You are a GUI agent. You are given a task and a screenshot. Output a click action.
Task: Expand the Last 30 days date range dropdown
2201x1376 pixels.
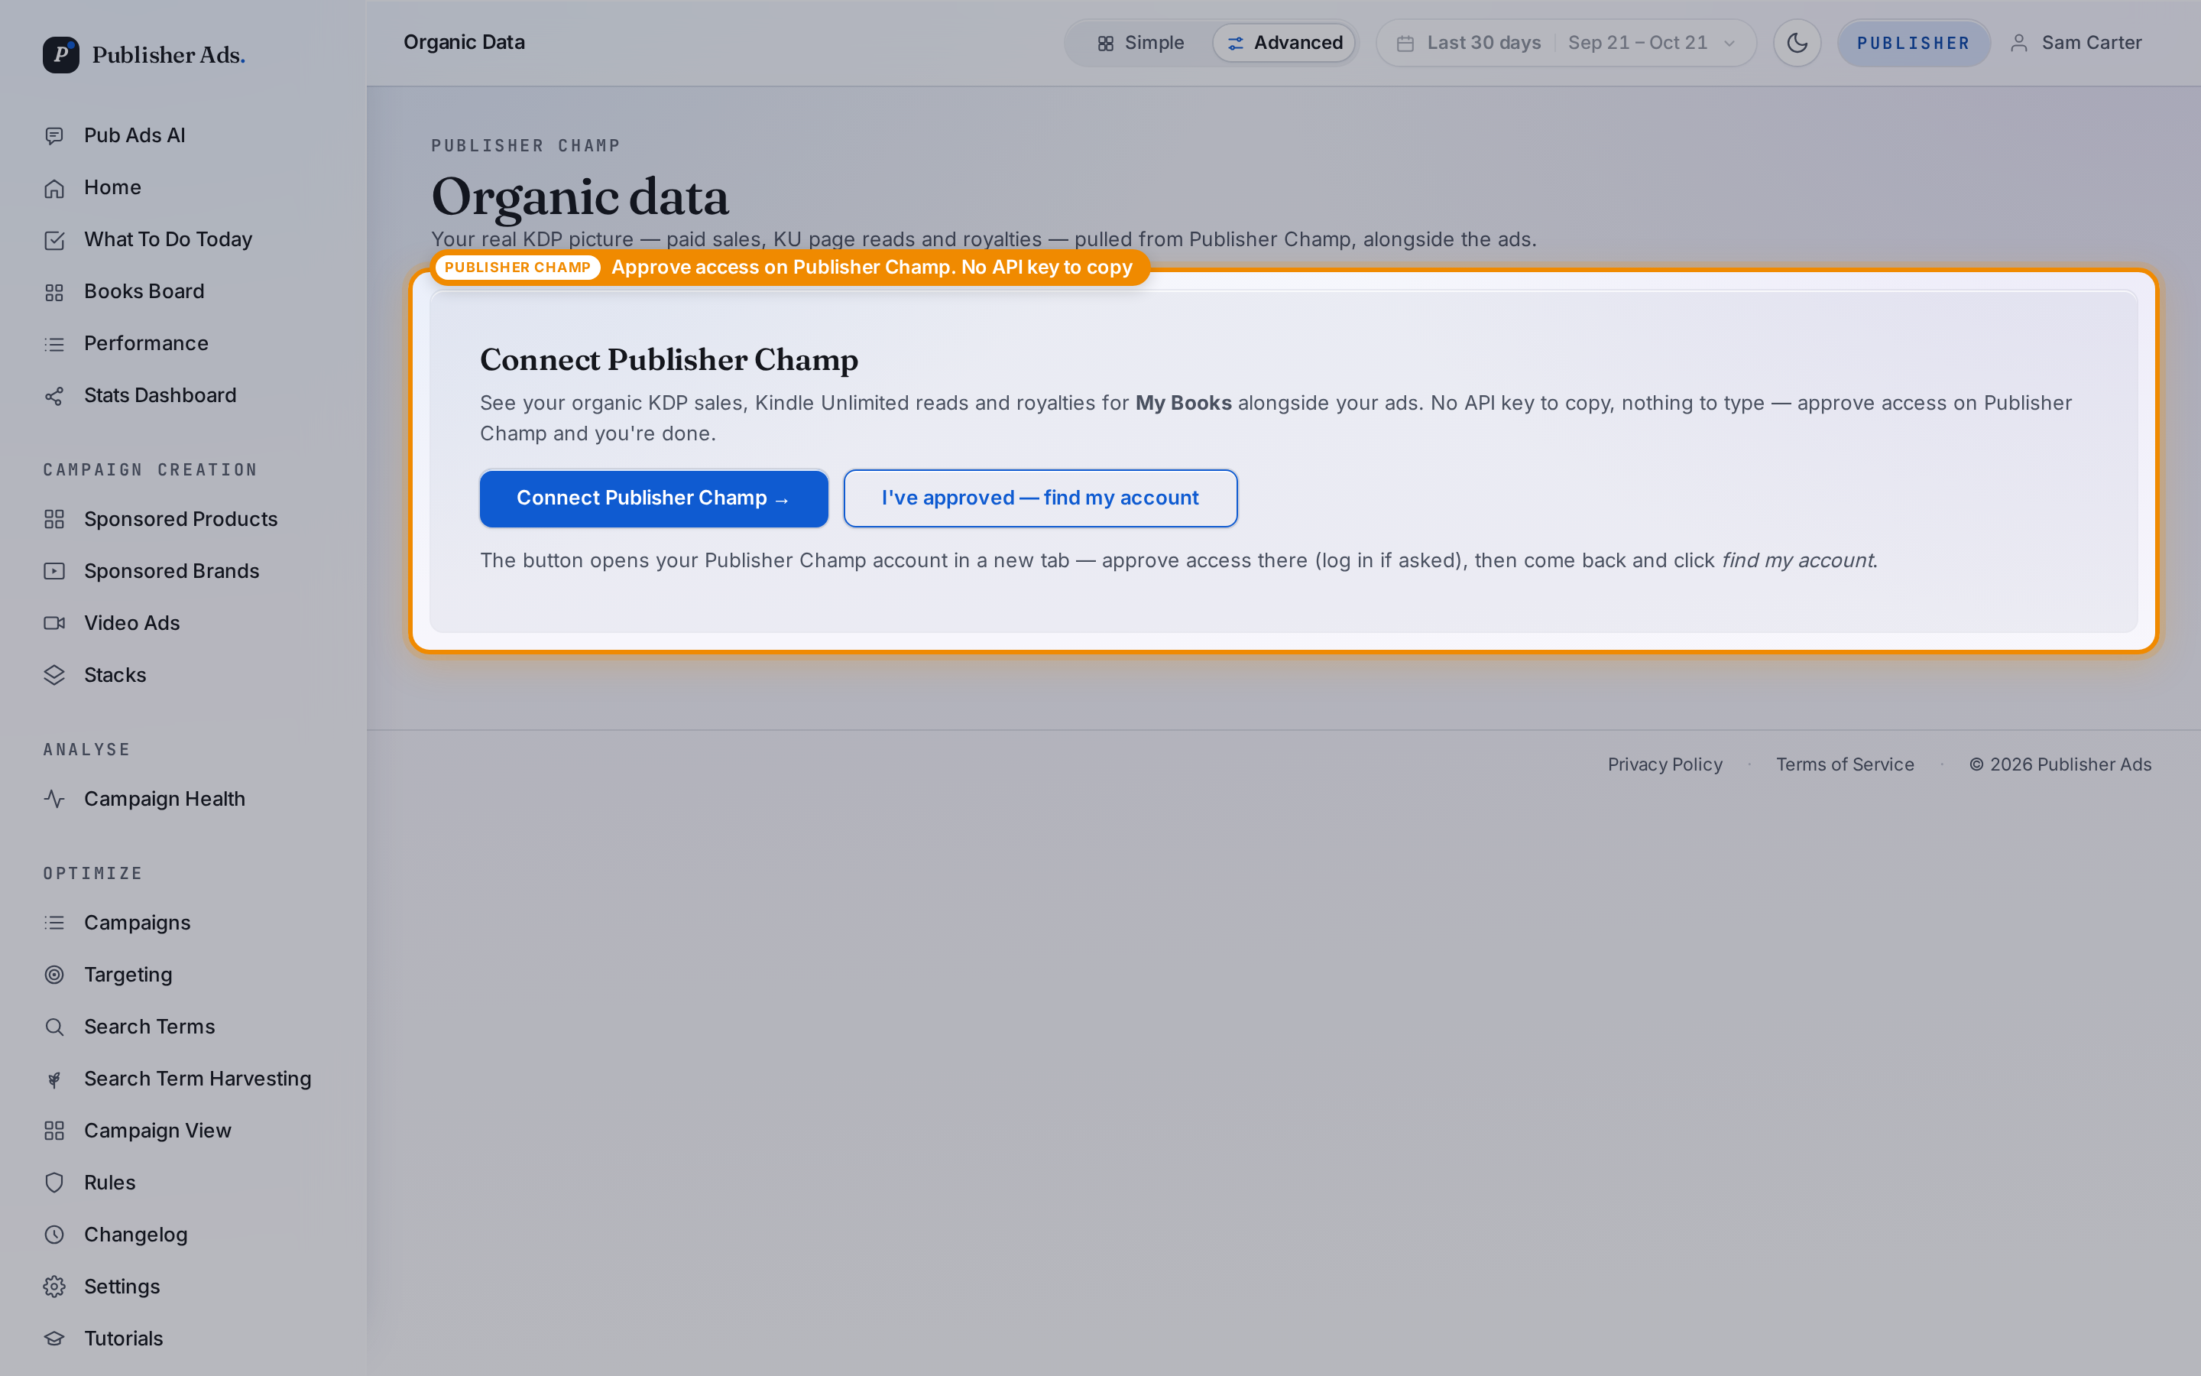[x=1566, y=43]
